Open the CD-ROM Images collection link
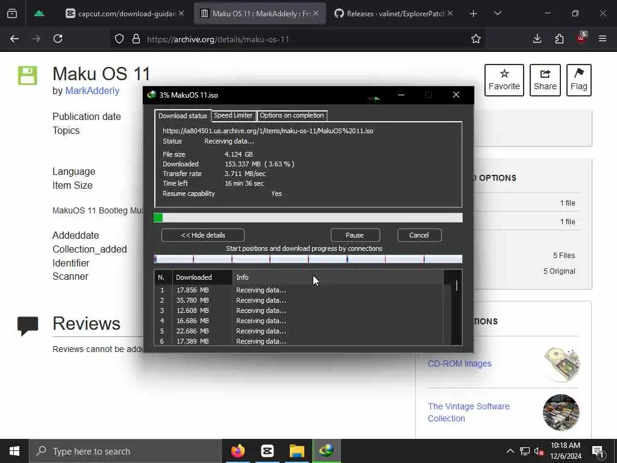This screenshot has width=617, height=463. point(460,364)
